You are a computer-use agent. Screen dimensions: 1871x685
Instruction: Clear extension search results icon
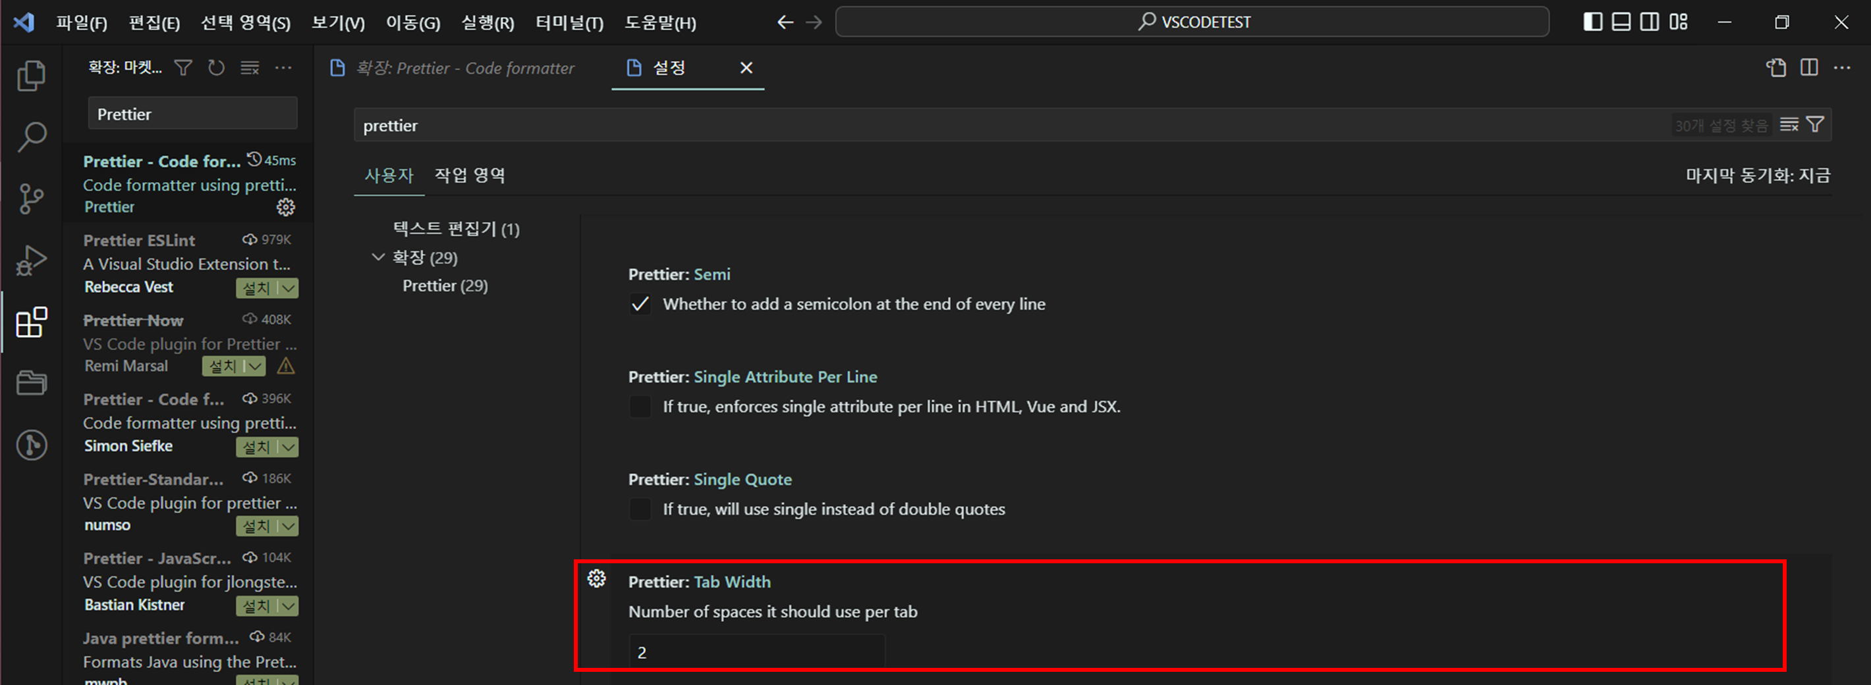(250, 68)
